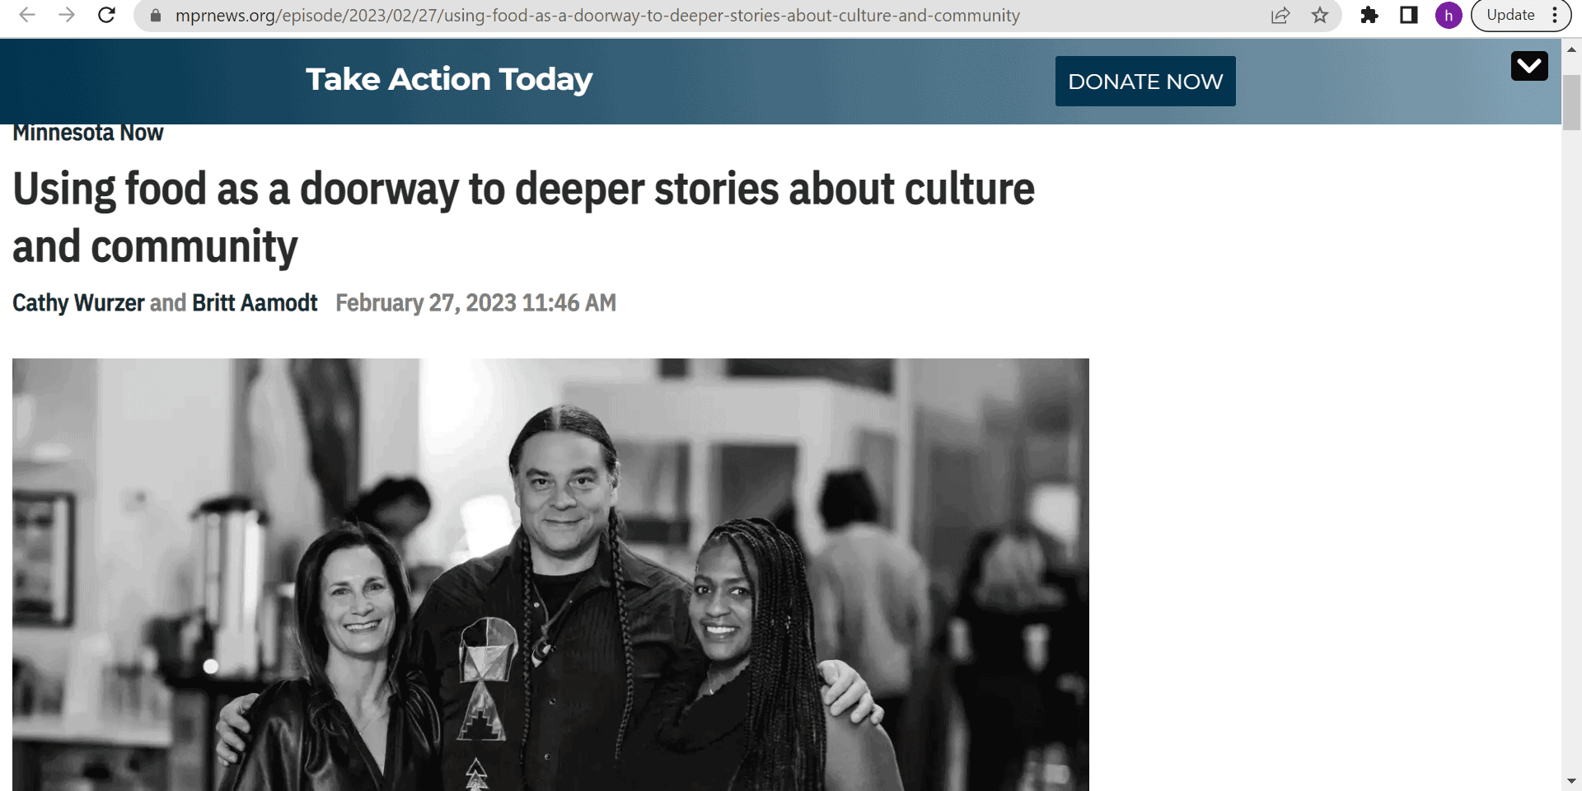Click the article's black-and-white photo
The width and height of the screenshot is (1582, 791).
[x=550, y=574]
